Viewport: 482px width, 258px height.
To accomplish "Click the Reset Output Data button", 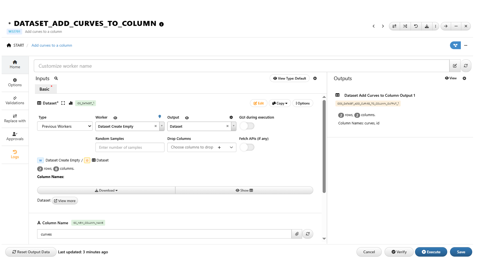I will [31, 252].
